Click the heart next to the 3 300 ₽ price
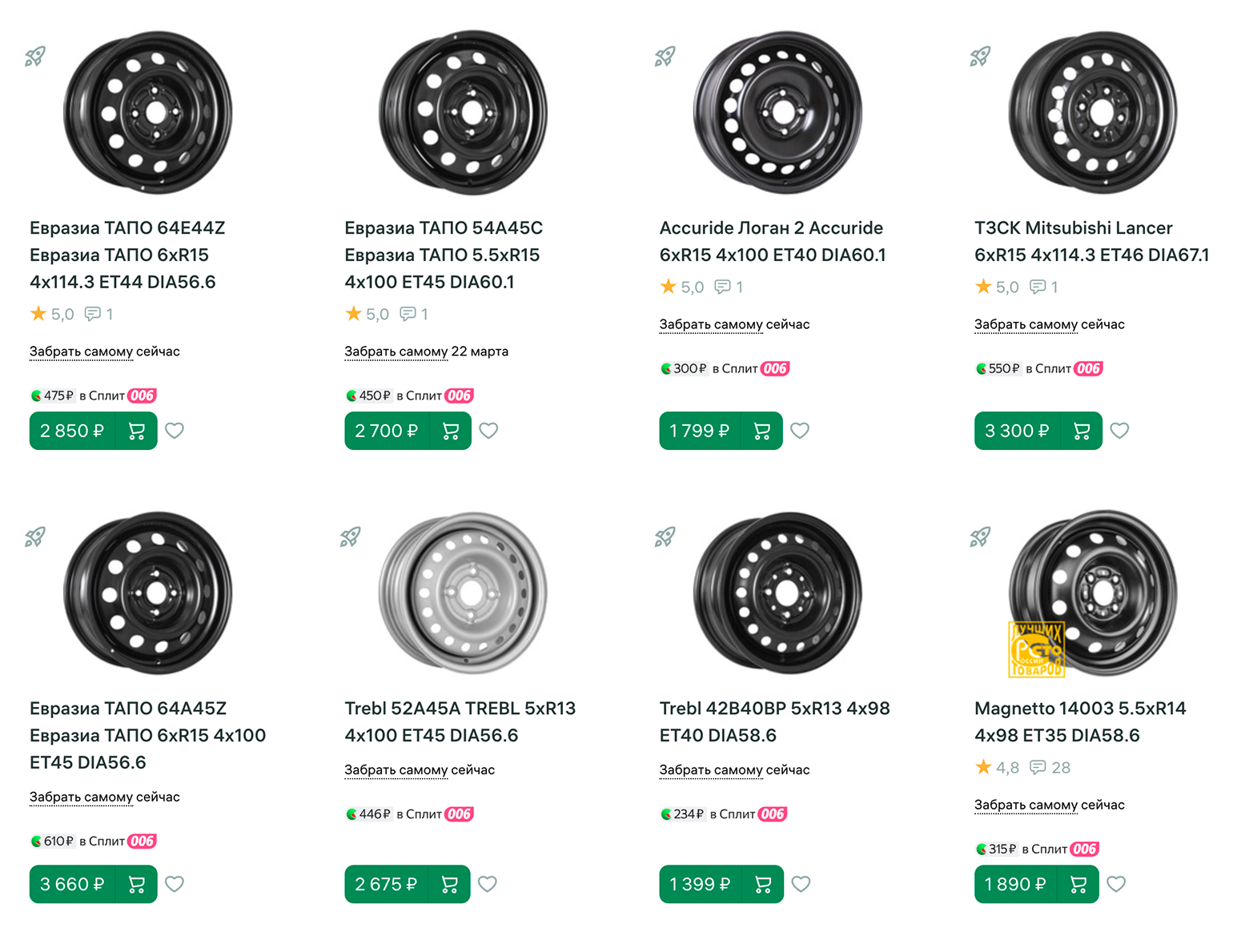Image resolution: width=1233 pixels, height=952 pixels. pyautogui.click(x=1119, y=431)
